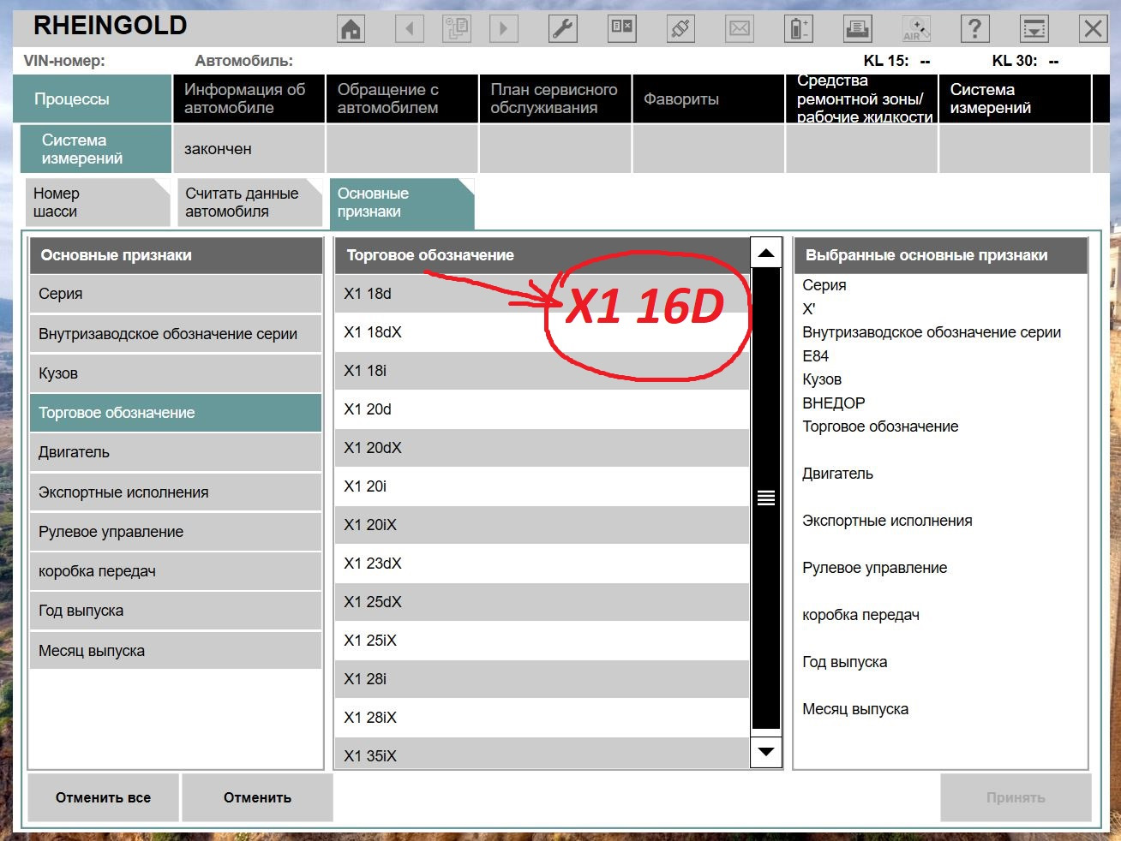Switch to the Процессы tab
This screenshot has width=1121, height=841.
[x=93, y=98]
